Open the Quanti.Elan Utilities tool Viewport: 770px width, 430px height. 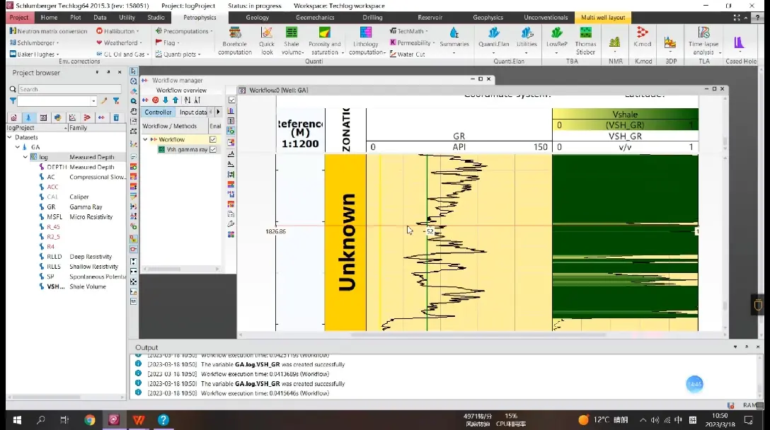click(527, 41)
